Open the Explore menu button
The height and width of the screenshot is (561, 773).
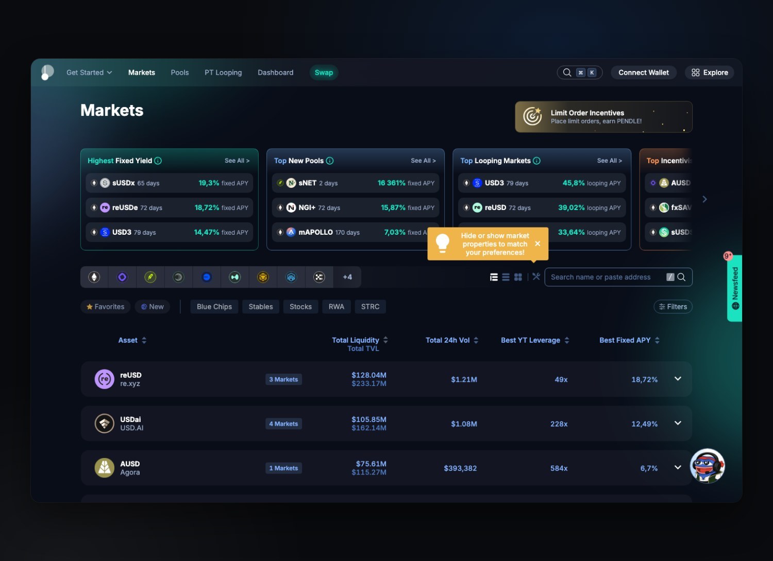710,73
